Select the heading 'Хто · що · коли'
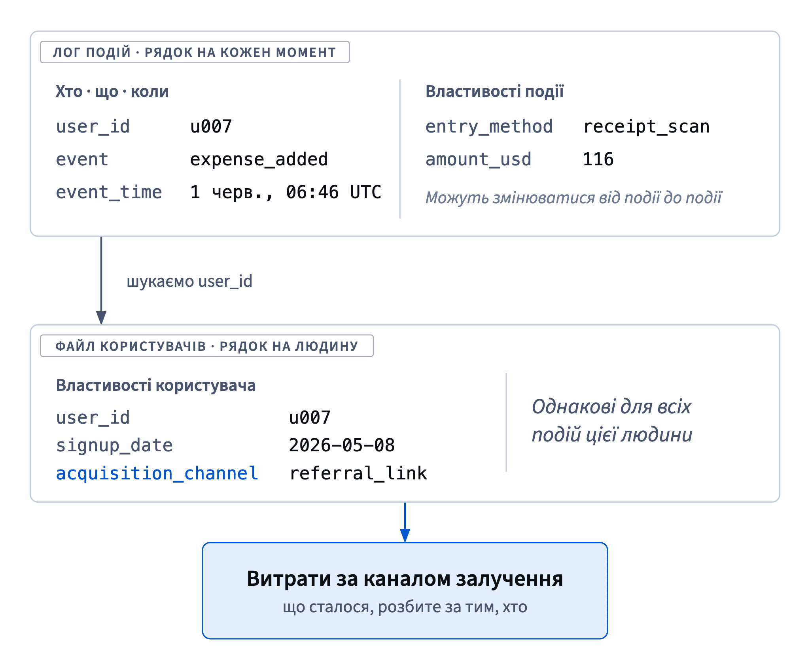The width and height of the screenshot is (810, 659). (x=112, y=92)
